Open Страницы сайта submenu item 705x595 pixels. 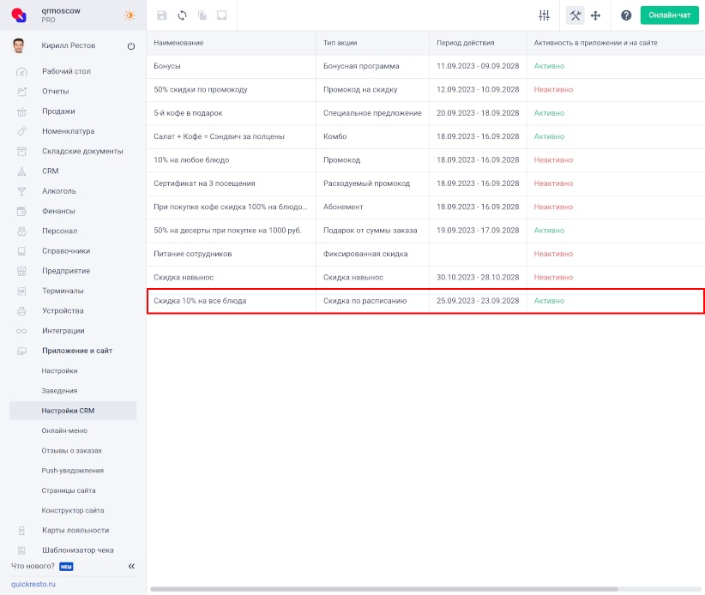tap(69, 490)
